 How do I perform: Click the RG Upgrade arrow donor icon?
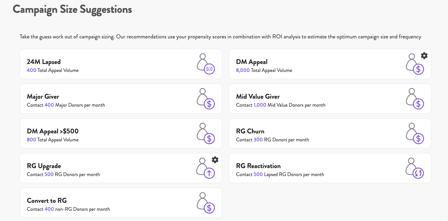coord(206,168)
